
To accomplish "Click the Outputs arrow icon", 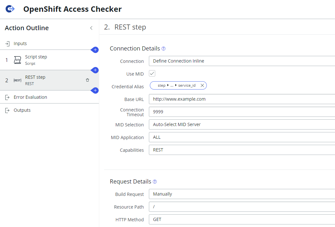I will [x=8, y=110].
